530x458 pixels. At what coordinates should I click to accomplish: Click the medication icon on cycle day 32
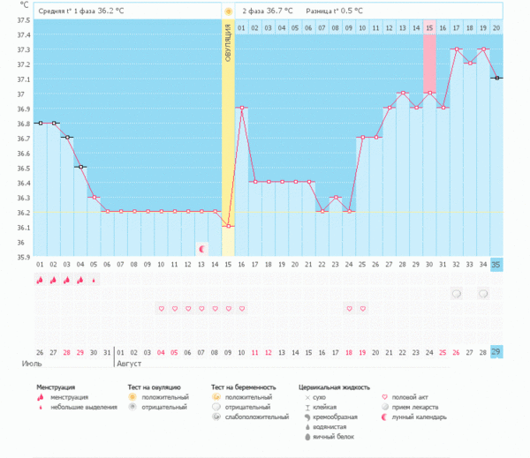[457, 294]
